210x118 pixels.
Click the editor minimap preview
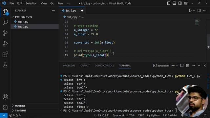coord(198,22)
